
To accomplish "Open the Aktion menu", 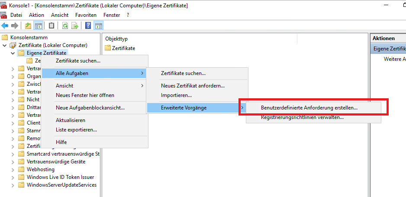I will click(36, 15).
